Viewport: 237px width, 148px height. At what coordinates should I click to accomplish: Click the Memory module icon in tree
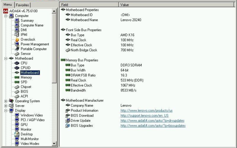pyautogui.click(x=17, y=77)
